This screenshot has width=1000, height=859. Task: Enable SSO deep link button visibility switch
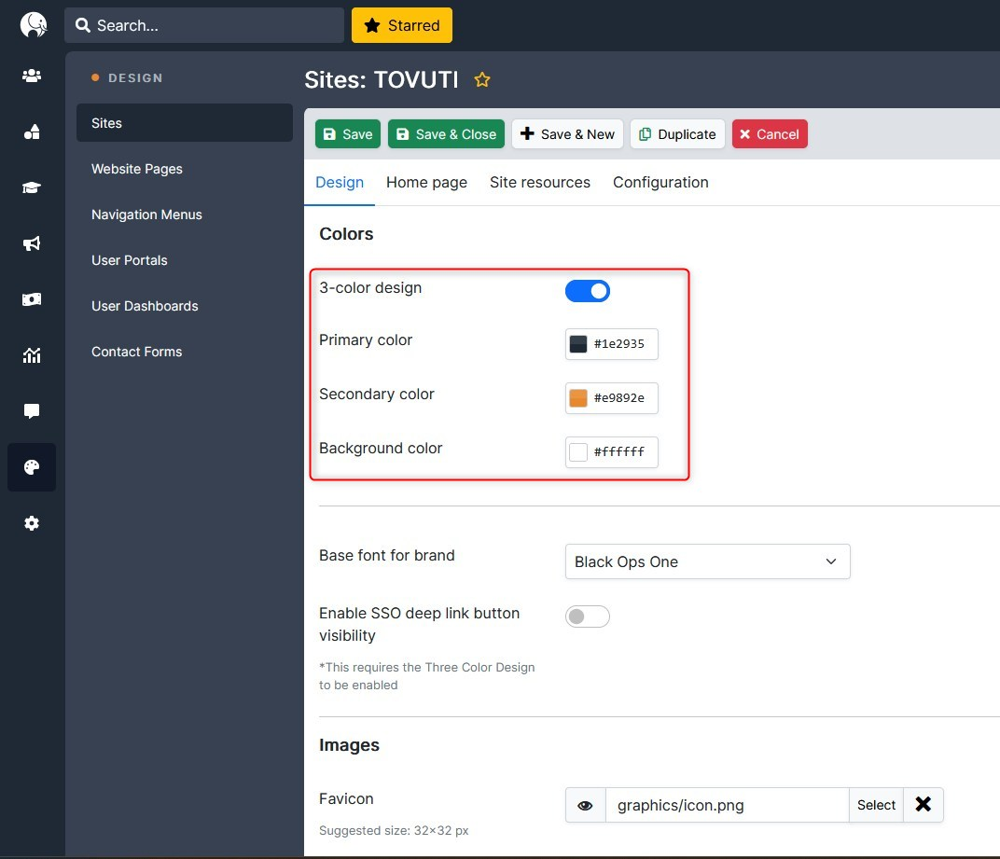(588, 617)
